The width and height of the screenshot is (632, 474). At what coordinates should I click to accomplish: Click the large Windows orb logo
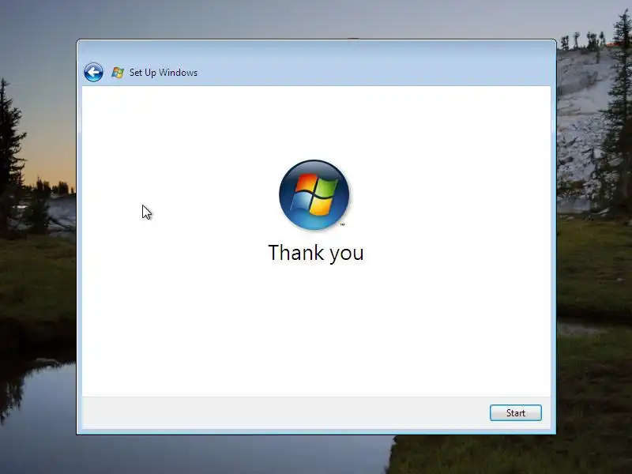[314, 194]
